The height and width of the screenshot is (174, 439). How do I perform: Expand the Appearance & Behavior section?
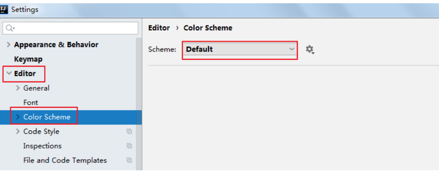coord(9,44)
